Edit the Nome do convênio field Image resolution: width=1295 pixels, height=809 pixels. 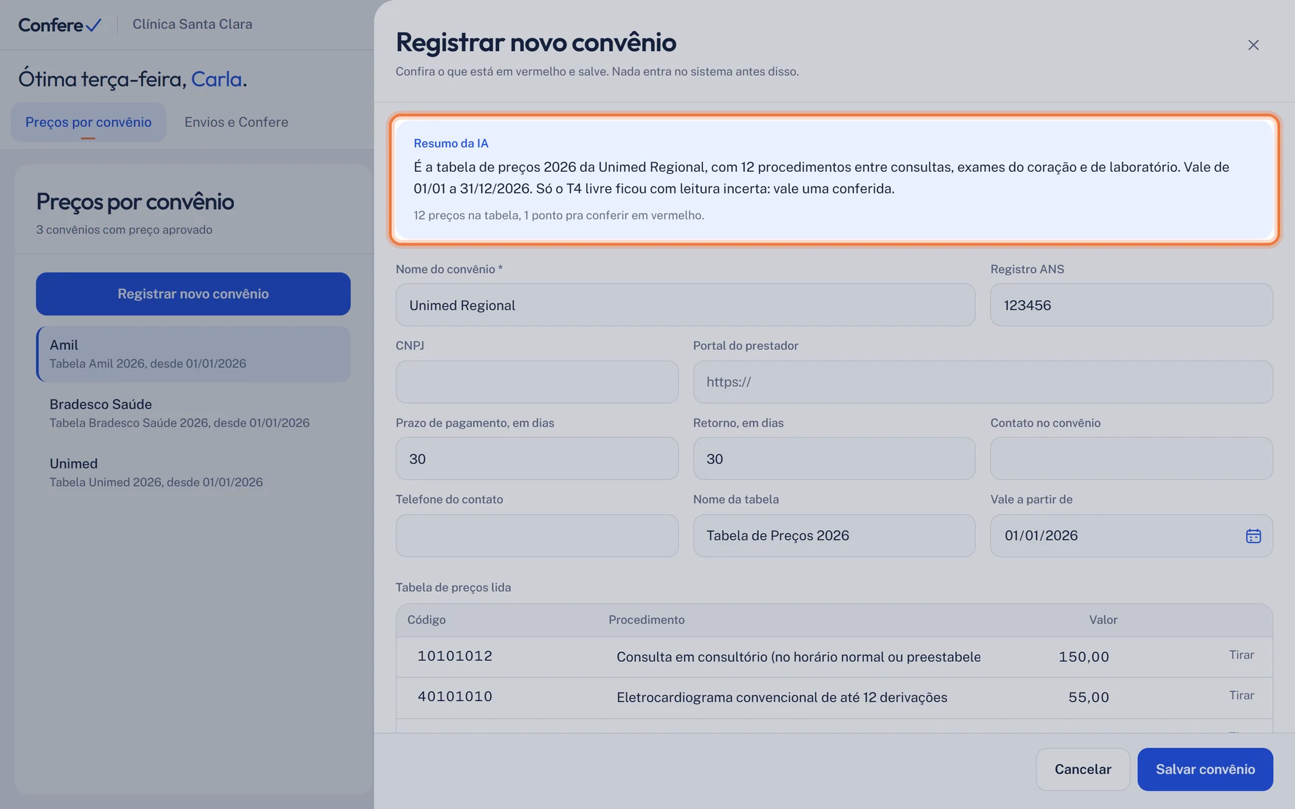pyautogui.click(x=685, y=305)
